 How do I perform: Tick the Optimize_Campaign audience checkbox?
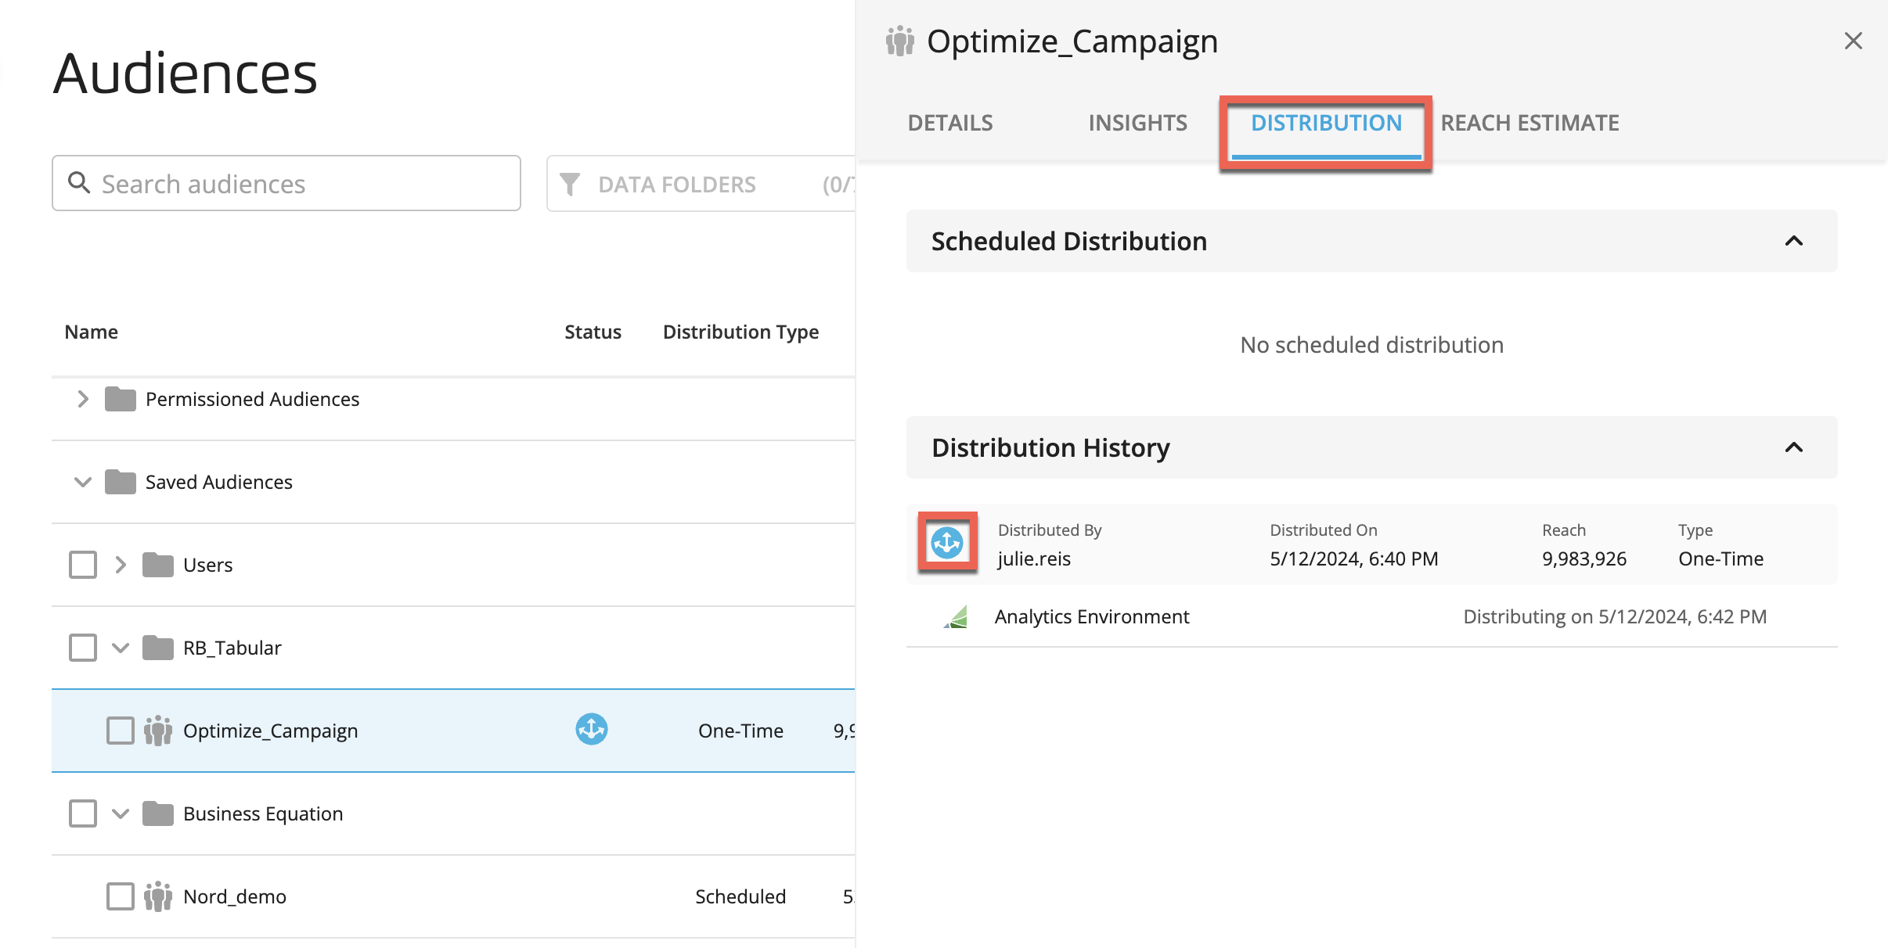[121, 731]
